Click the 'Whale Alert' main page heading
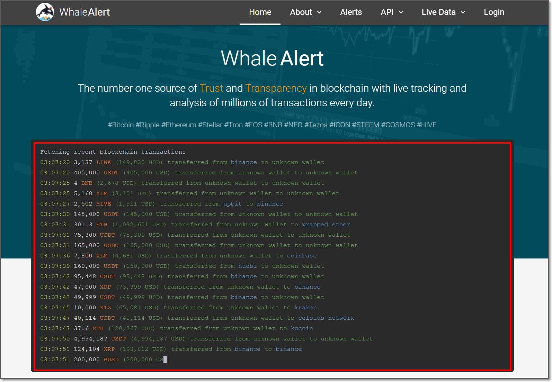Viewport: 552px width, 382px height. click(272, 58)
